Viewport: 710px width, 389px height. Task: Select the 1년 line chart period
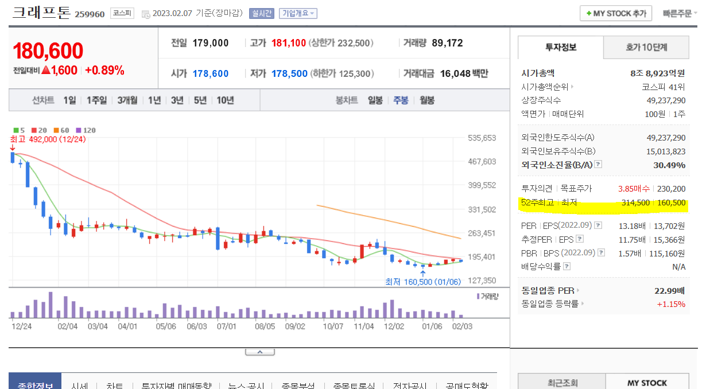(x=154, y=100)
